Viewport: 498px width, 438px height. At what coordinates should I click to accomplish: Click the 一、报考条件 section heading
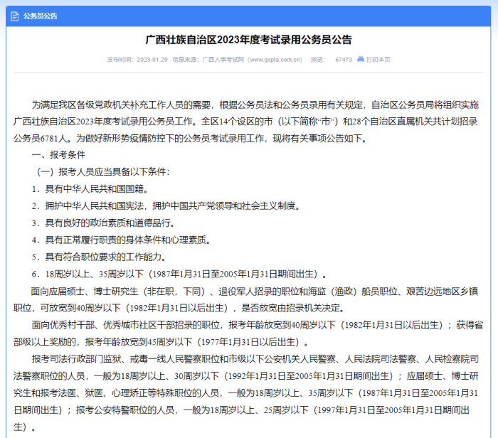(58, 154)
